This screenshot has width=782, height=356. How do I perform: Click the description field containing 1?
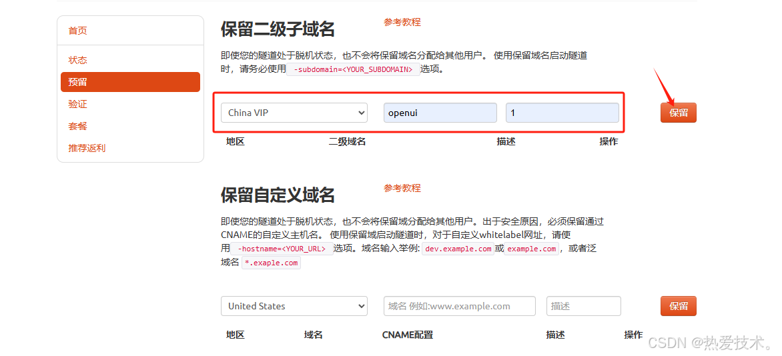click(x=562, y=113)
